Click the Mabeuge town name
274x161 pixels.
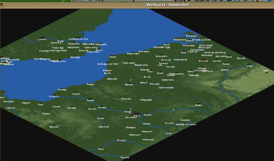194,75
